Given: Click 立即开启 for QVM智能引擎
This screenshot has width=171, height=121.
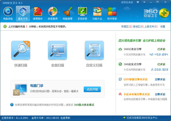Looking at the screenshot, I should (160, 79).
